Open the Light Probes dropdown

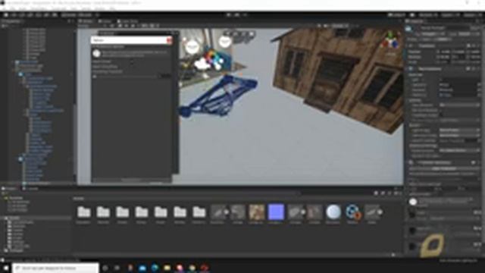(x=459, y=130)
